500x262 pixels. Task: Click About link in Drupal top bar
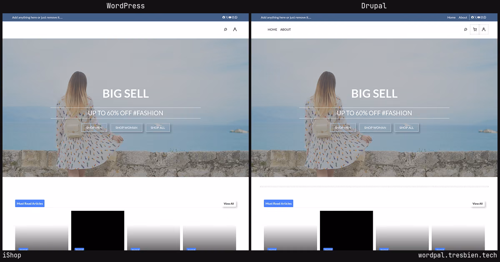[463, 17]
